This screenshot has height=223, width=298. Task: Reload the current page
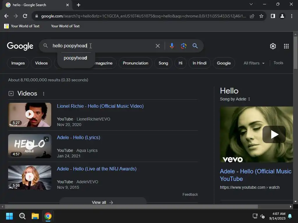(x=25, y=16)
